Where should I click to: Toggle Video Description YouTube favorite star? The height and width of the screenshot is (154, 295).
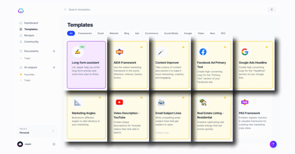click(x=141, y=97)
